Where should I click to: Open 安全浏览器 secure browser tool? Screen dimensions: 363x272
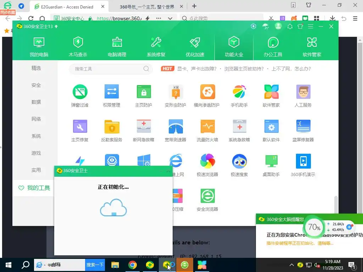pos(207,200)
